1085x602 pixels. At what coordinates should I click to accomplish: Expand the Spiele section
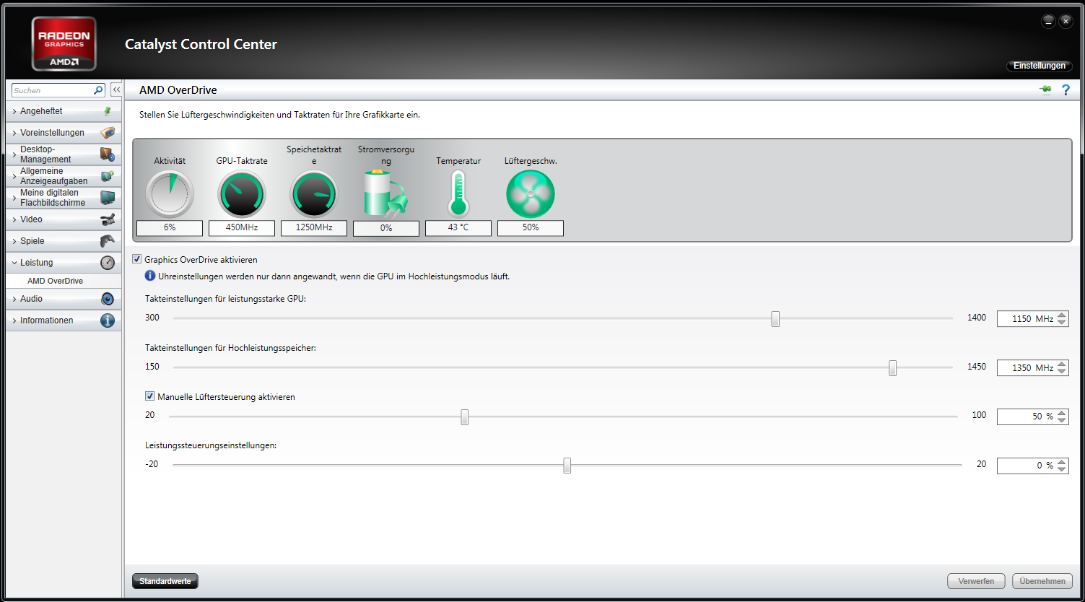click(x=14, y=241)
